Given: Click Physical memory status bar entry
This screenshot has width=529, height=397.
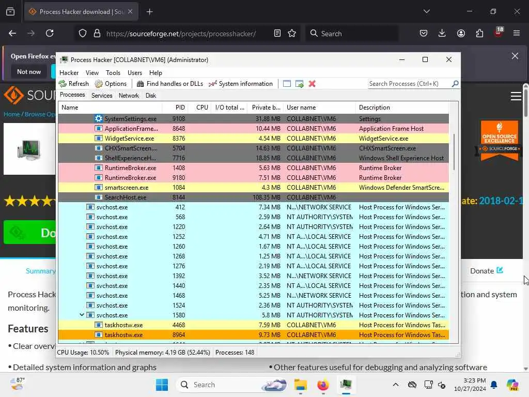Looking at the screenshot, I should (x=163, y=353).
